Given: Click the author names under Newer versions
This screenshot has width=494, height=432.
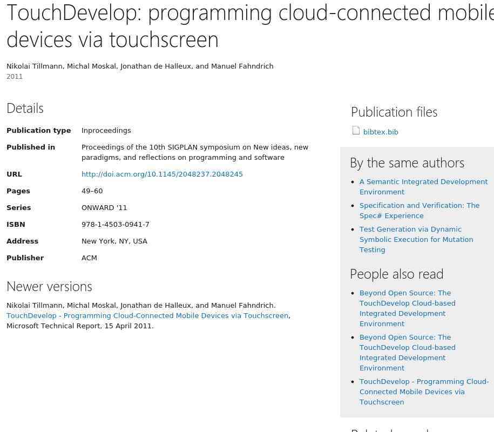Looking at the screenshot, I should click(x=141, y=305).
